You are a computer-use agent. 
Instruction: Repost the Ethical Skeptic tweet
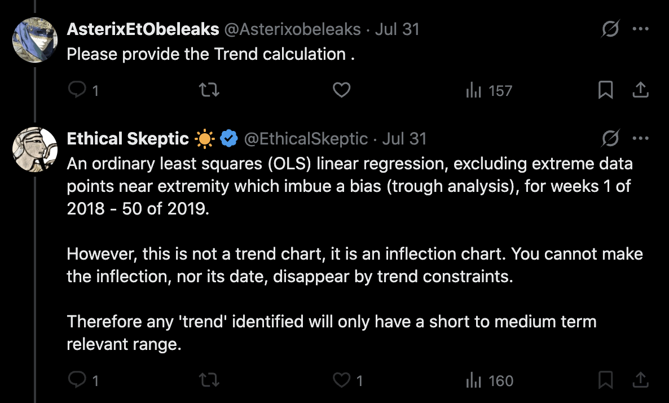(210, 380)
